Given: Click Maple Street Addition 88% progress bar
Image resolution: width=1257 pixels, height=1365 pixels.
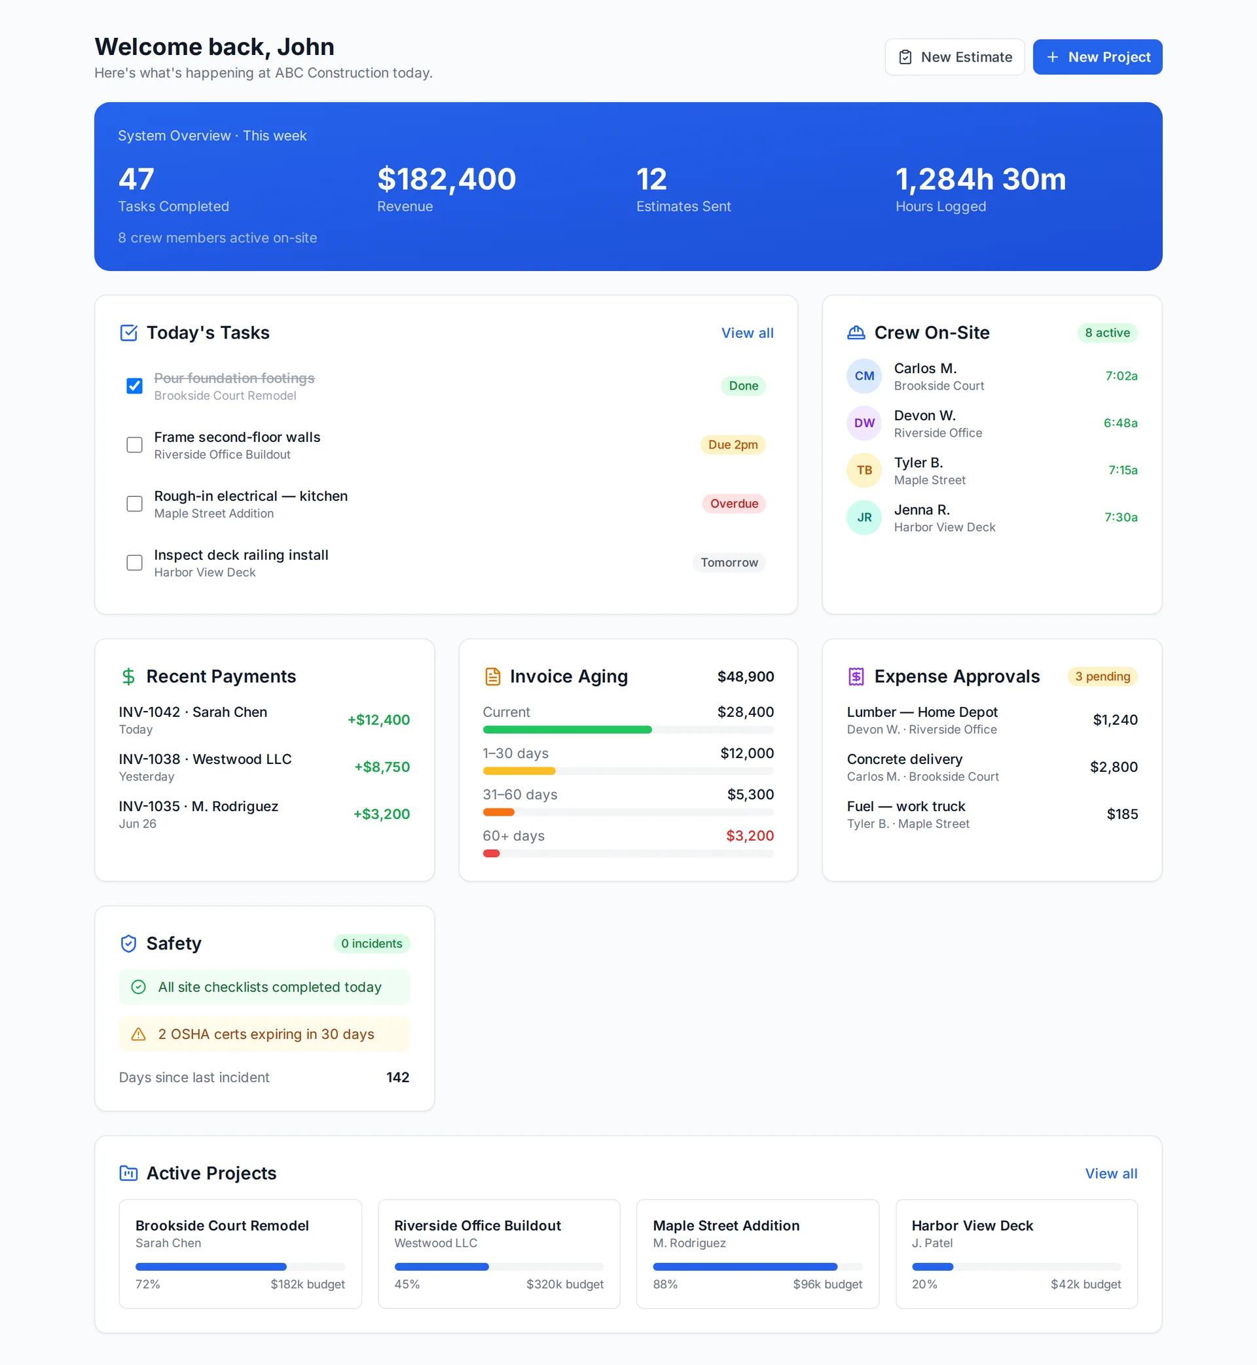Looking at the screenshot, I should click(757, 1266).
